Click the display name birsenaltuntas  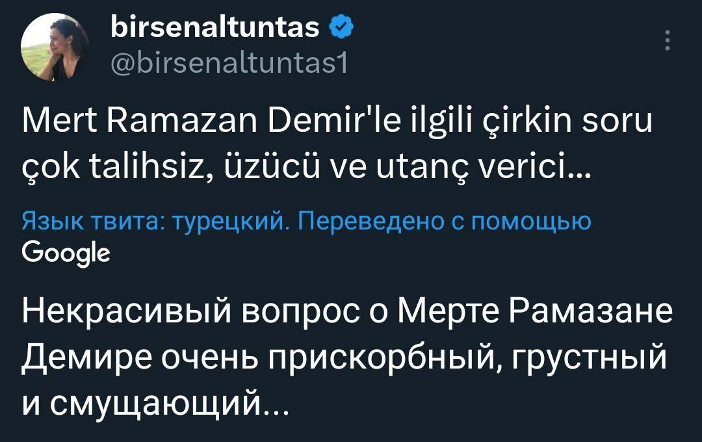(215, 27)
